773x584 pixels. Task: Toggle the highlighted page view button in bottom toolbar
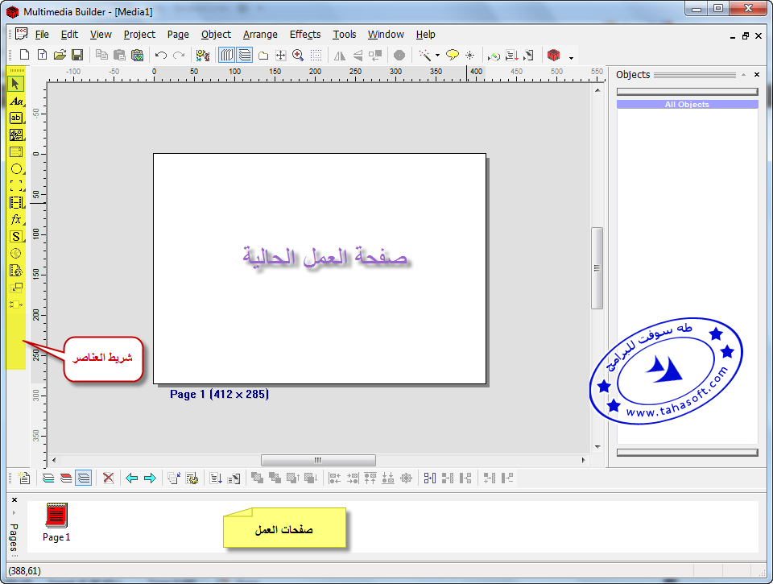point(83,478)
